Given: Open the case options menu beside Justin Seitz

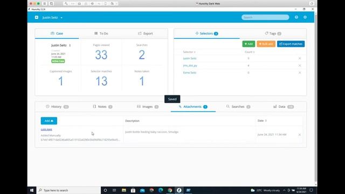Looking at the screenshot, I should click(70, 45).
